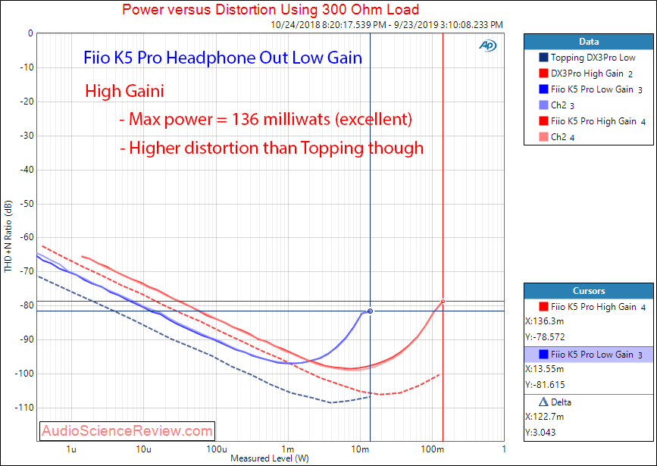657x466 pixels.
Task: Click the Delta X value 122.7m
Action: pyautogui.click(x=544, y=417)
